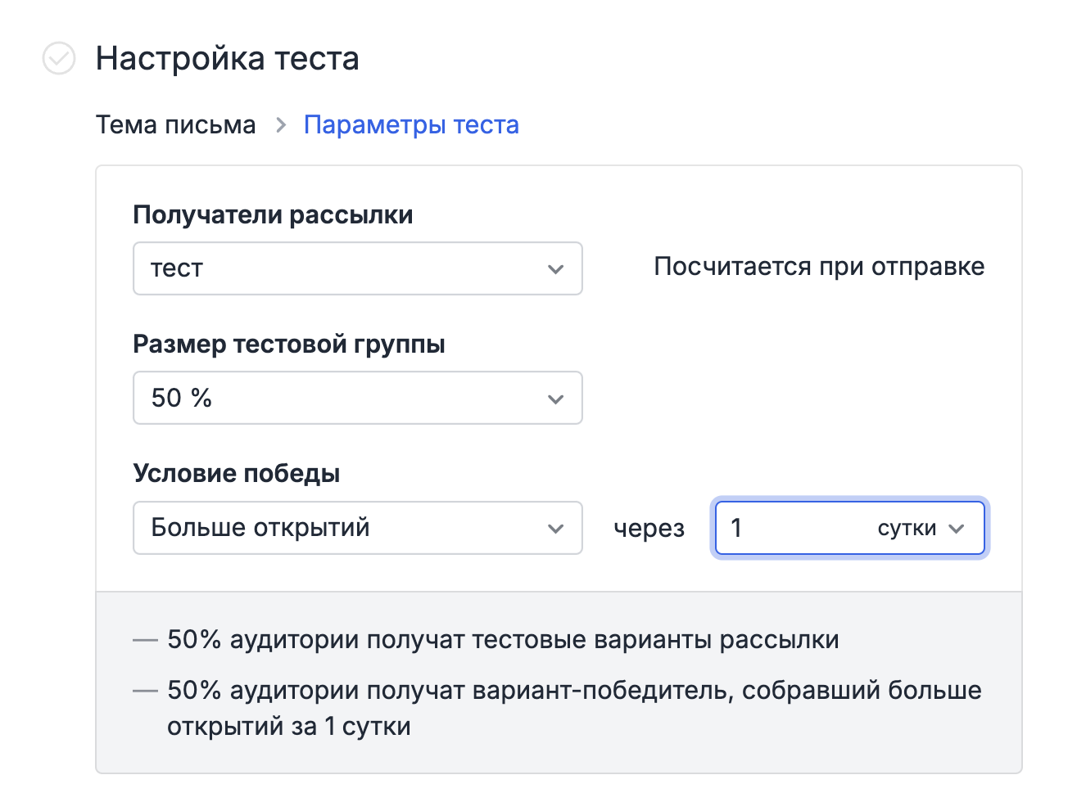Click the Посчитается при отправке text
This screenshot has width=1068, height=802.
tap(819, 267)
